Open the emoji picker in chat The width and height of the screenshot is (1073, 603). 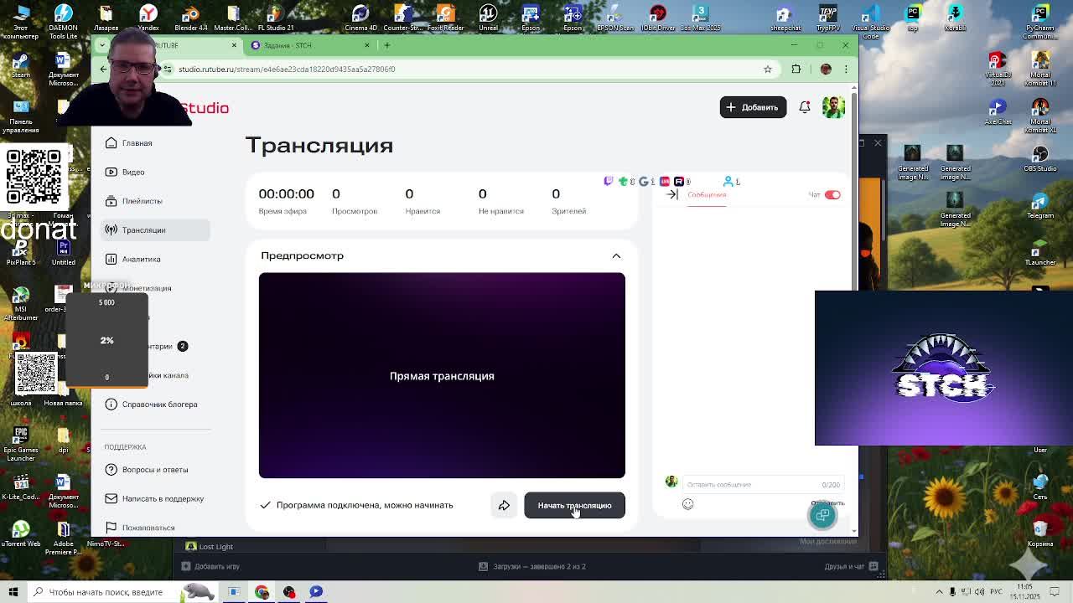click(x=687, y=504)
